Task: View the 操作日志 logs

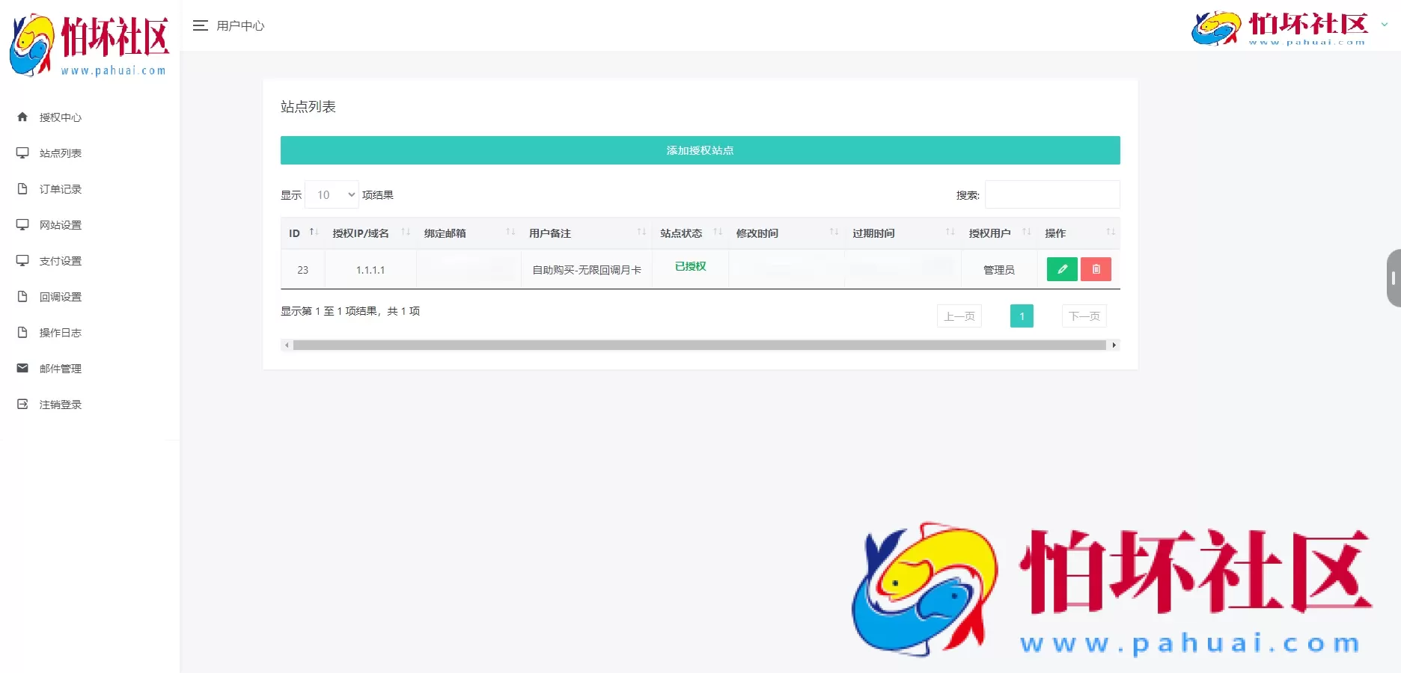Action: click(61, 332)
